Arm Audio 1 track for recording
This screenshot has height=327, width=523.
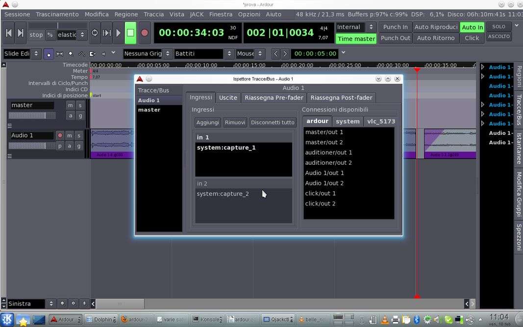pyautogui.click(x=60, y=135)
